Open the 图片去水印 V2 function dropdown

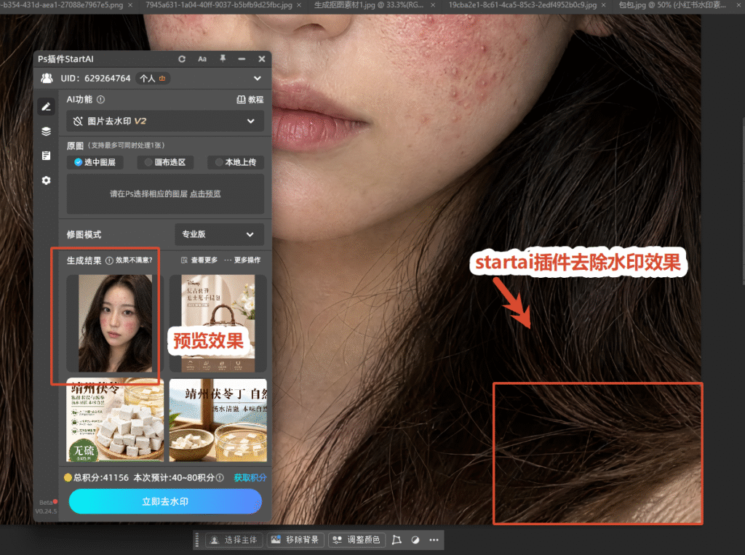pyautogui.click(x=165, y=121)
